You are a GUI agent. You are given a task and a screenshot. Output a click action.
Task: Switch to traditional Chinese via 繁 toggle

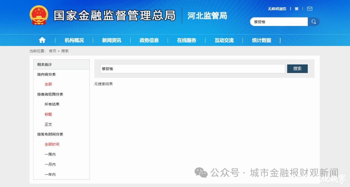296,9
